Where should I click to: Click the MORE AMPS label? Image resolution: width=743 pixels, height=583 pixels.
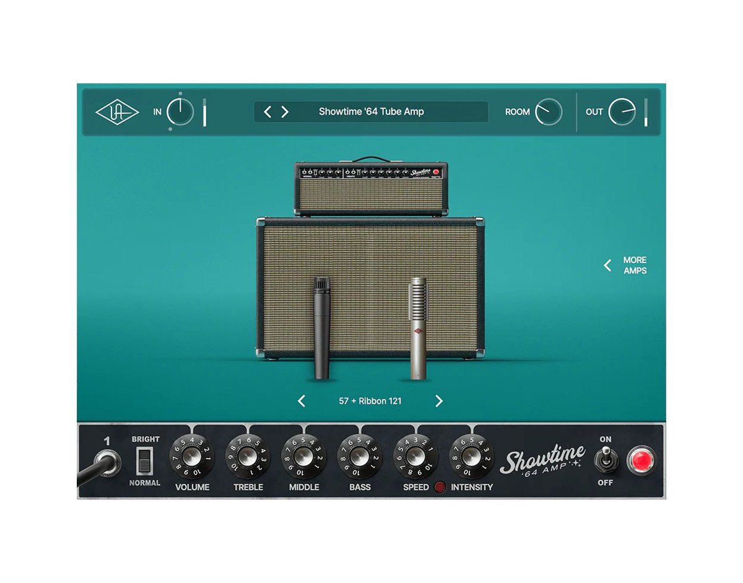635,266
